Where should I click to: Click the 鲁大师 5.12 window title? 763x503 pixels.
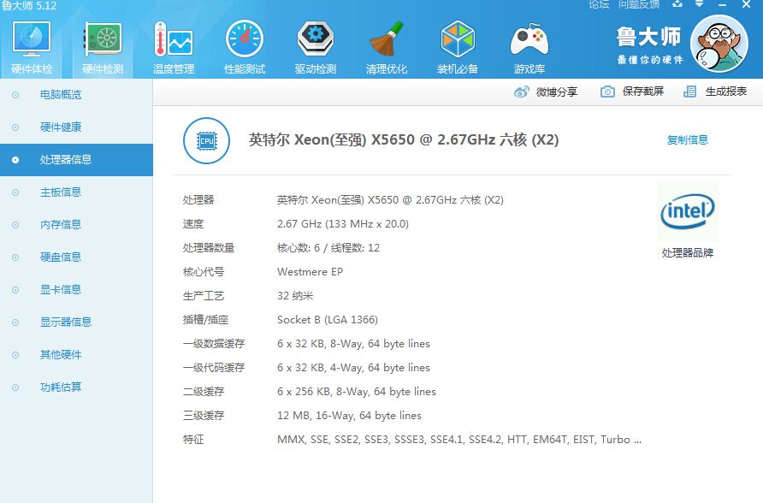(x=29, y=6)
